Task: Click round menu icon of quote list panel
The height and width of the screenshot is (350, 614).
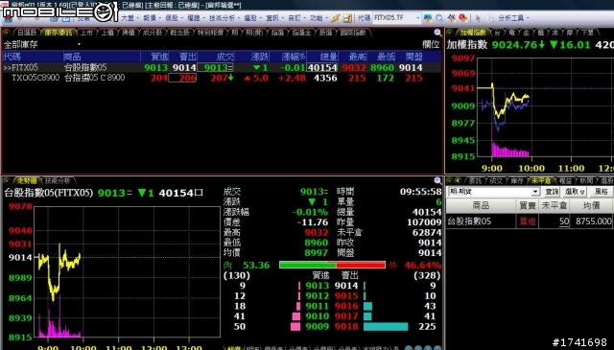Action: [x=7, y=33]
